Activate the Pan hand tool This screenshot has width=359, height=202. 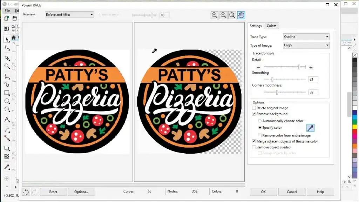click(241, 15)
